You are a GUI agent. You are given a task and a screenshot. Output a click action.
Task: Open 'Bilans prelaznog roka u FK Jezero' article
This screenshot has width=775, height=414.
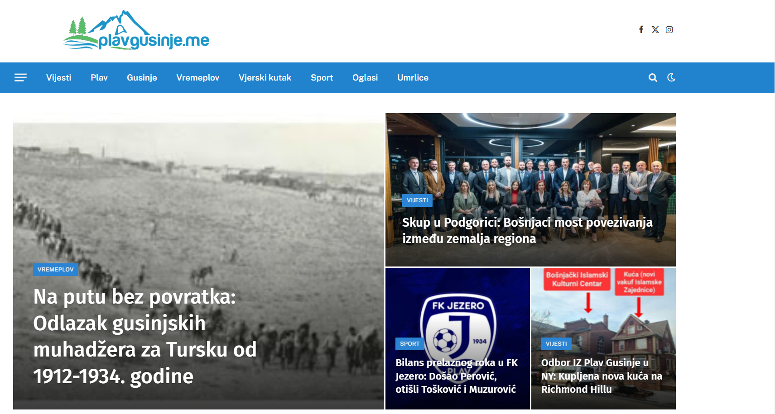[x=457, y=376]
